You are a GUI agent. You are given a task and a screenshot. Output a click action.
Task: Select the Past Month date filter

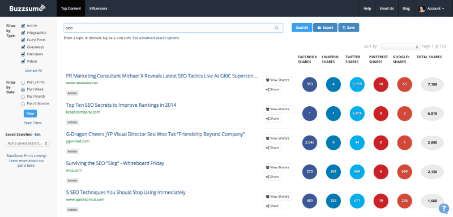pyautogui.click(x=23, y=97)
